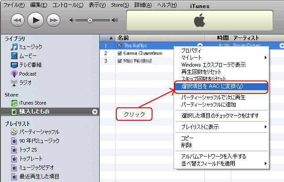This screenshot has width=284, height=182.
Task: Open the iTunes Store
Action: click(x=29, y=103)
